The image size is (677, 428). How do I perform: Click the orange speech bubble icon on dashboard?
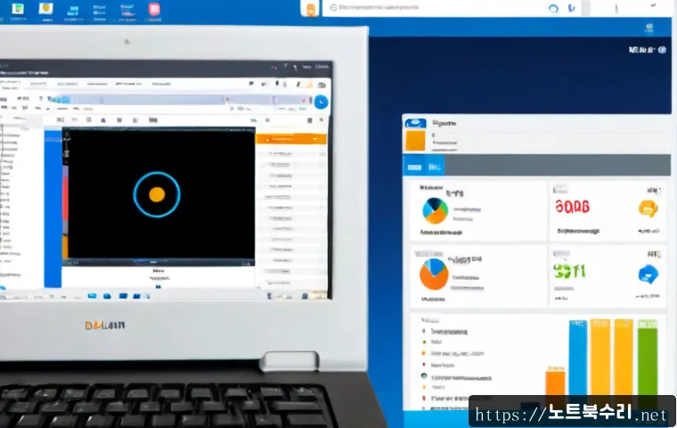(648, 209)
